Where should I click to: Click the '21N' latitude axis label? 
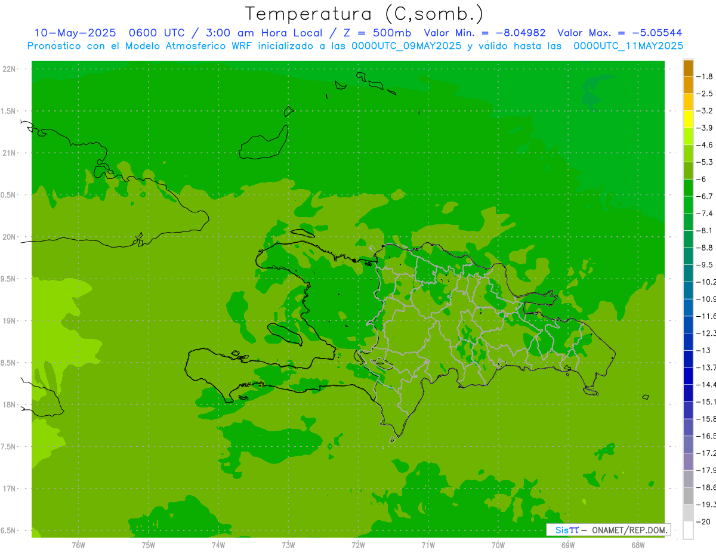8,153
